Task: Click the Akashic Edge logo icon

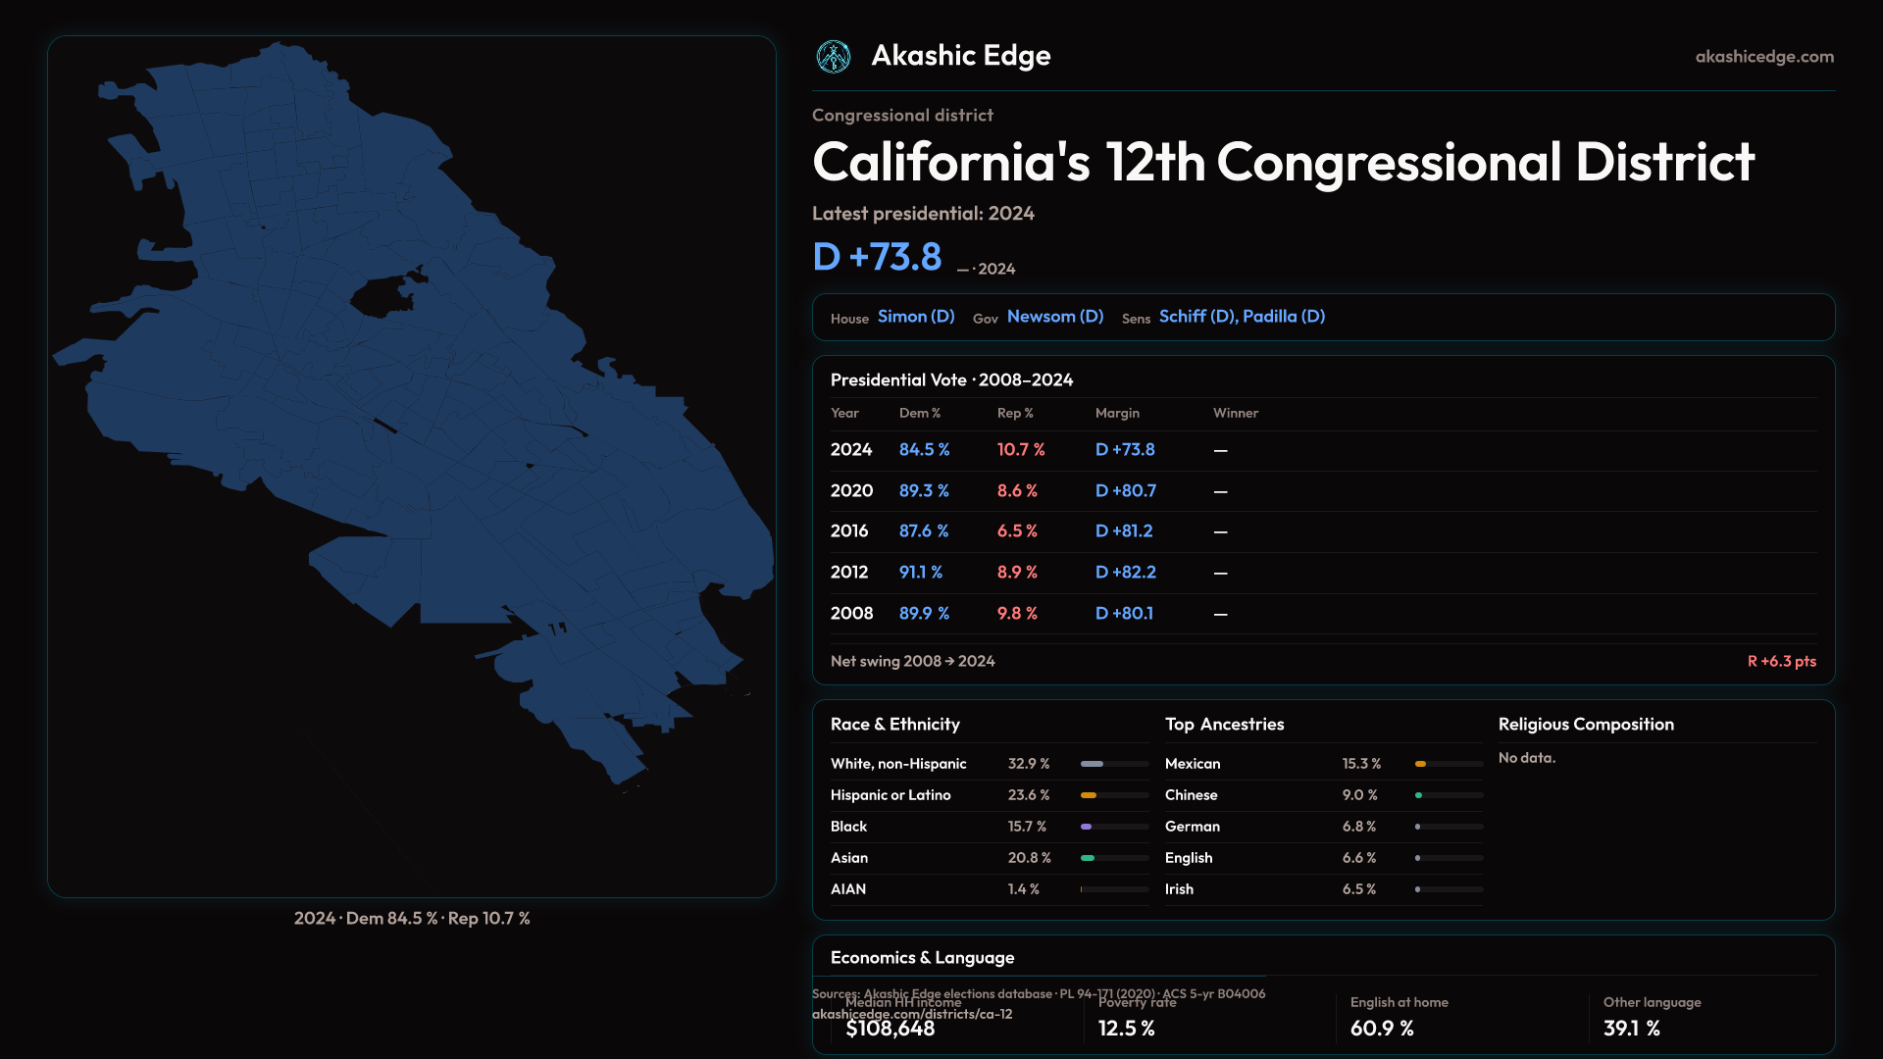Action: [x=834, y=57]
